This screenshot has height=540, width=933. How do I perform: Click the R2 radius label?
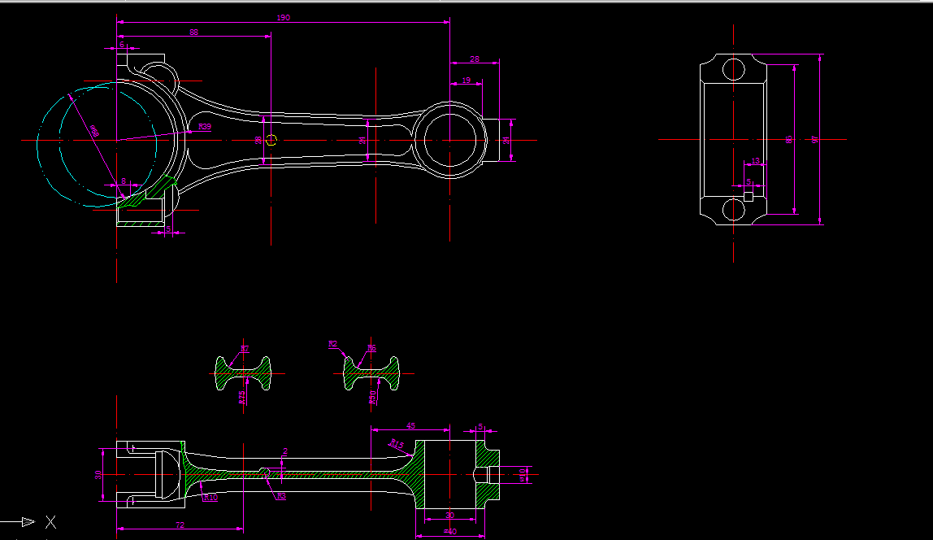332,343
